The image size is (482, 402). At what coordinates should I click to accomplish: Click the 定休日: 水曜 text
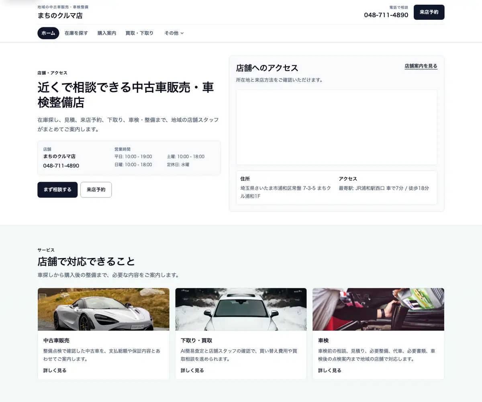178,164
